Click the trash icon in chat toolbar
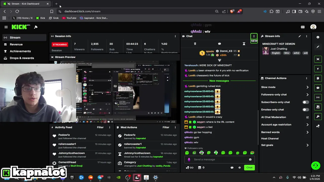This screenshot has height=182, width=324. [195, 44]
